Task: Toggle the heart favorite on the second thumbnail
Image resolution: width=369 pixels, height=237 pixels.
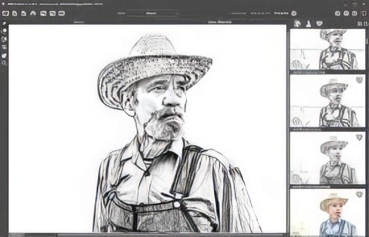Action: pyautogui.click(x=359, y=80)
